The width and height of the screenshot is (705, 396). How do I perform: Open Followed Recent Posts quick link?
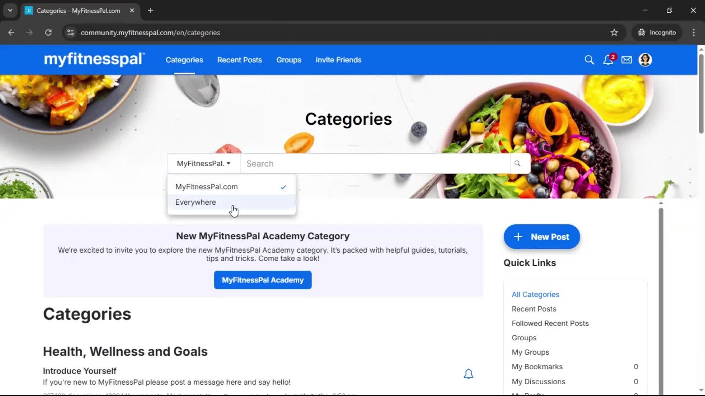tap(550, 323)
